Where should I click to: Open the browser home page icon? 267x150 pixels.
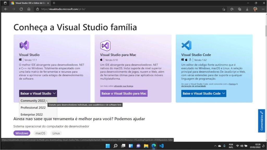[x=29, y=9]
